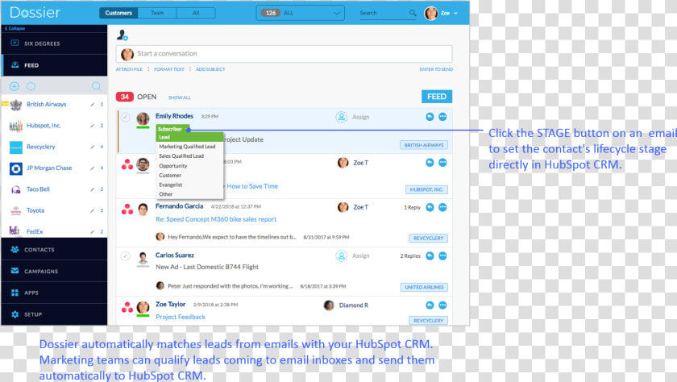Open more options on Emily Rhodes message
The image size is (677, 382).
(442, 117)
